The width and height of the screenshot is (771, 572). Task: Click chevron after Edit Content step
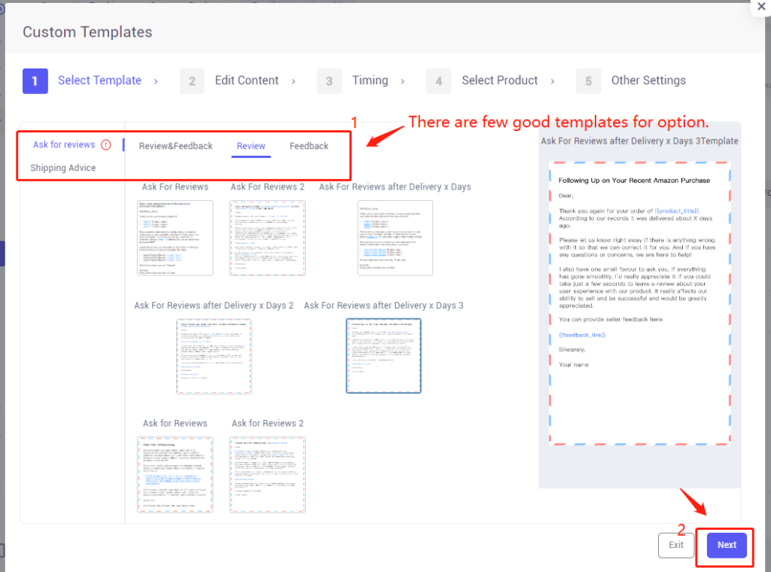point(294,81)
